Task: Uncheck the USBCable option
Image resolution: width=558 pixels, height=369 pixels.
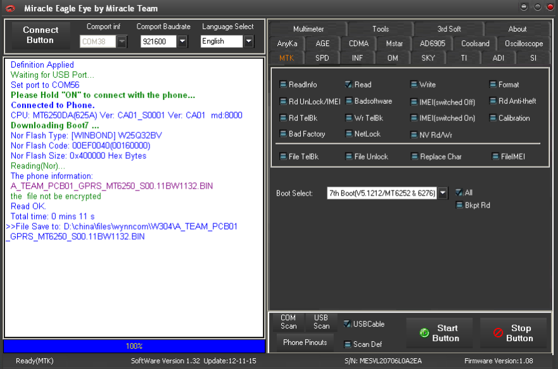Action: pos(347,324)
